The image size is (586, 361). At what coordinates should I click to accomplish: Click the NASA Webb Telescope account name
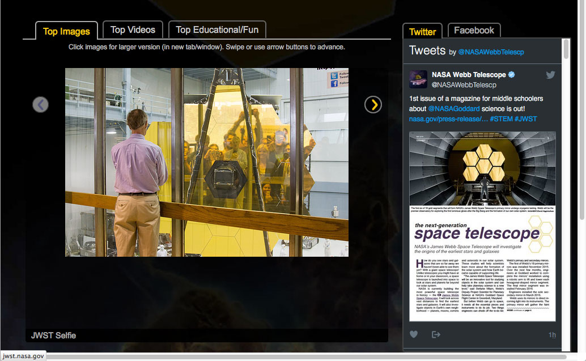469,75
